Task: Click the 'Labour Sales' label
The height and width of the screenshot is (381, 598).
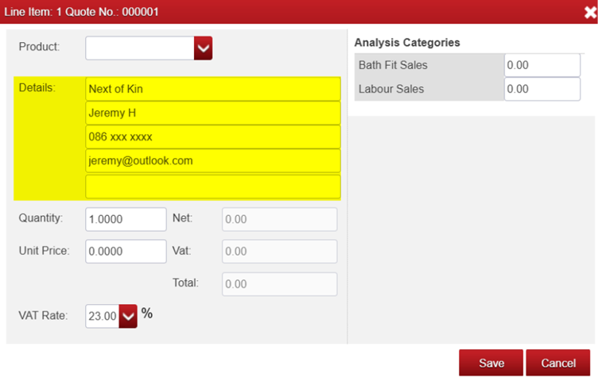Action: point(391,89)
